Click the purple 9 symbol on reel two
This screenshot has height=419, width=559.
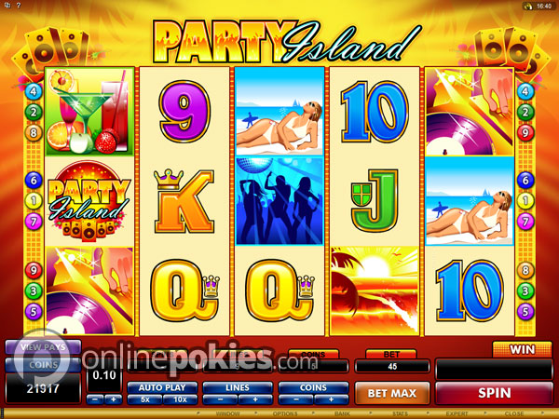pyautogui.click(x=184, y=111)
